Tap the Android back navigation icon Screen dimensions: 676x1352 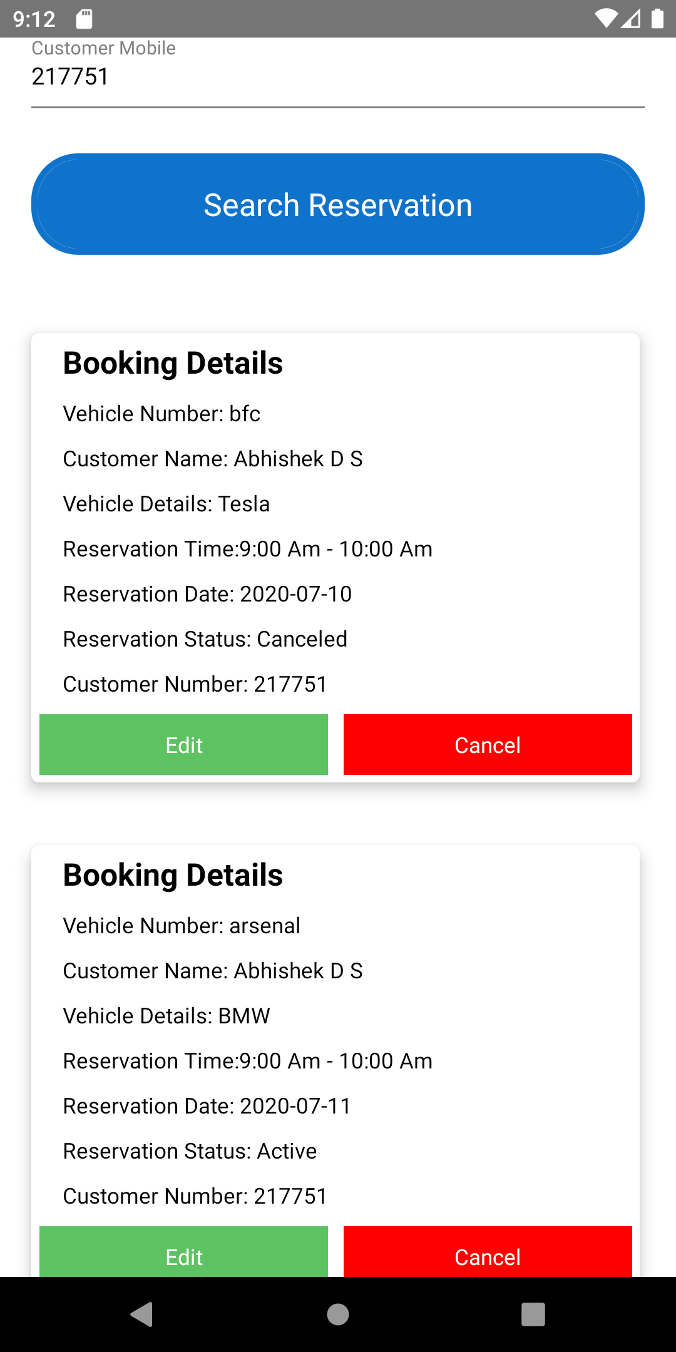coord(142,1314)
